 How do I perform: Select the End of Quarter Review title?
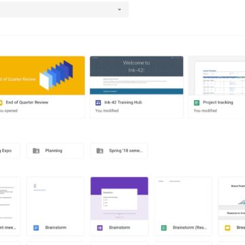(27, 102)
